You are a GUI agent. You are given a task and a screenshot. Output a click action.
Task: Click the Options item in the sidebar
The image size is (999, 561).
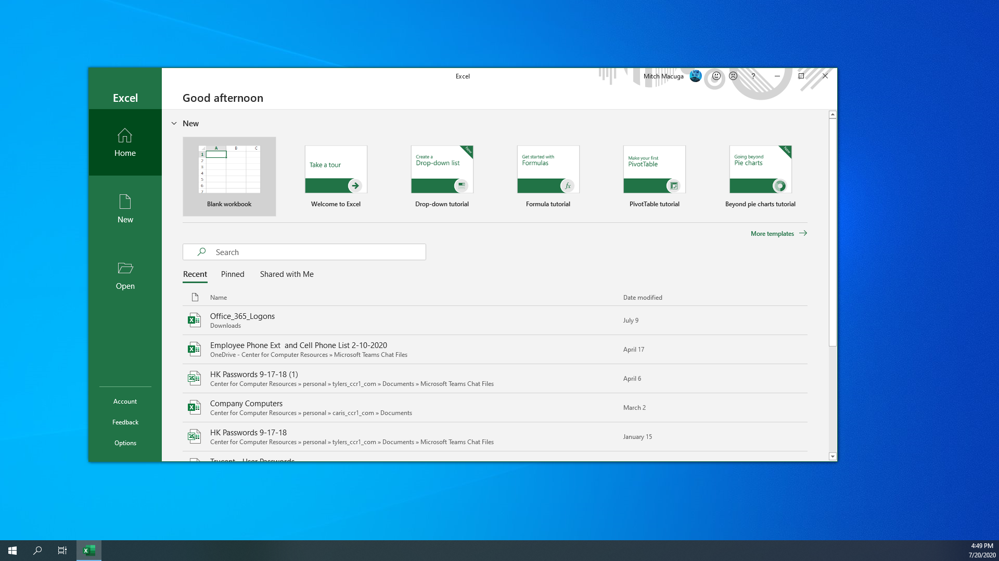coord(125,442)
